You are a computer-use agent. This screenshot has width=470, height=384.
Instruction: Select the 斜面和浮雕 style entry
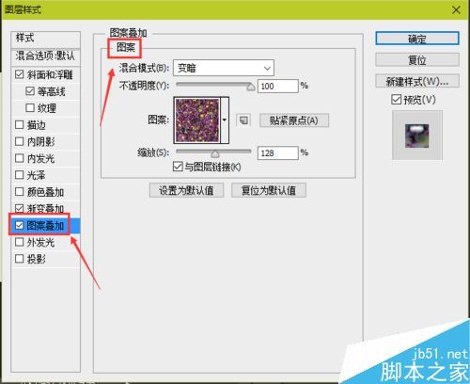pos(50,74)
